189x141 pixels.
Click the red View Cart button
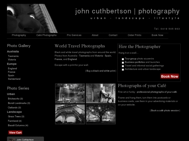click(15, 132)
